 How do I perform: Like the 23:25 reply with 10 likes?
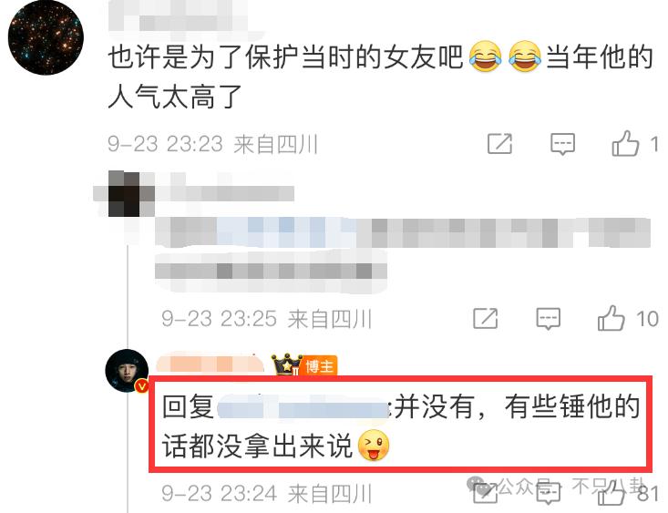coord(611,318)
